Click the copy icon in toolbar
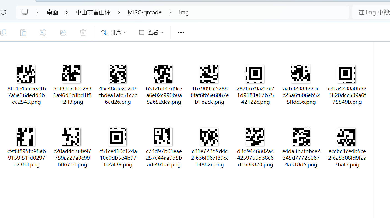Image resolution: width=390 pixels, height=218 pixels. pos(3,32)
